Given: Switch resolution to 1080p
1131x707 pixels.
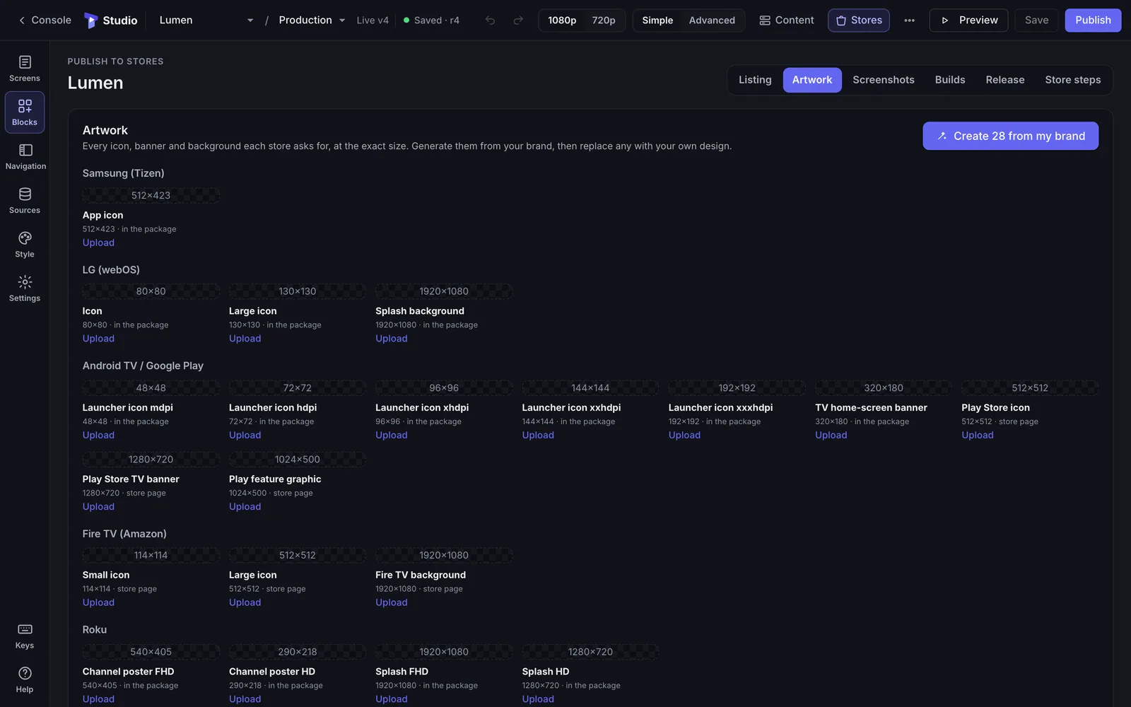Looking at the screenshot, I should (562, 21).
